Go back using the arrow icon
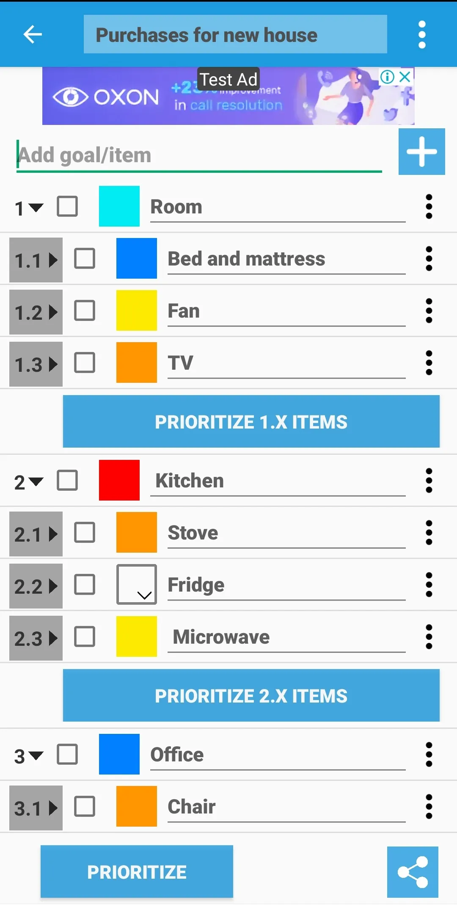Screen dimensions: 457x913 point(33,34)
